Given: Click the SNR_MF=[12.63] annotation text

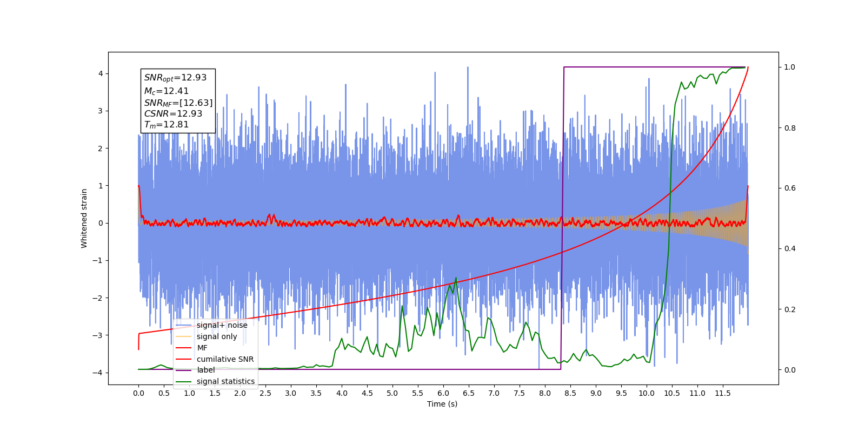Looking at the screenshot, I should coord(178,103).
